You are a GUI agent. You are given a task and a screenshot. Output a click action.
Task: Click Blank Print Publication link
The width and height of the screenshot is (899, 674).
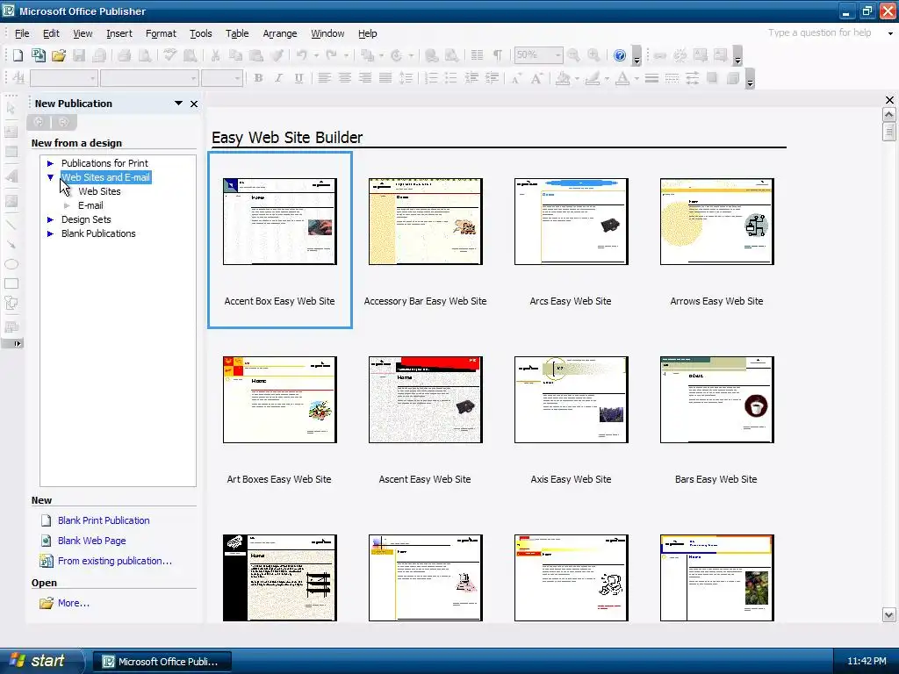(104, 520)
